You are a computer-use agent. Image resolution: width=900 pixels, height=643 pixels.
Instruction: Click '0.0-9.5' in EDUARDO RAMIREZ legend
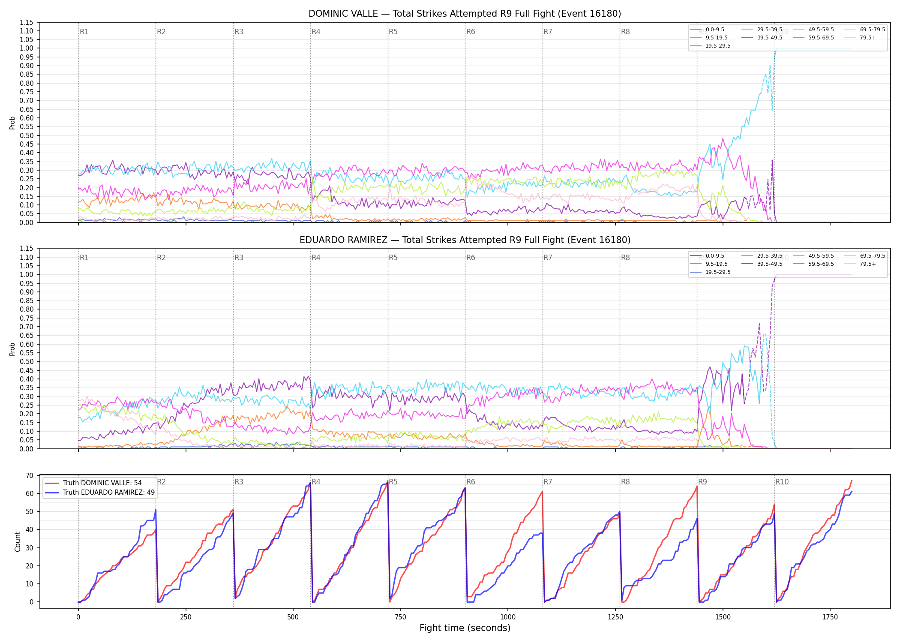(x=715, y=256)
